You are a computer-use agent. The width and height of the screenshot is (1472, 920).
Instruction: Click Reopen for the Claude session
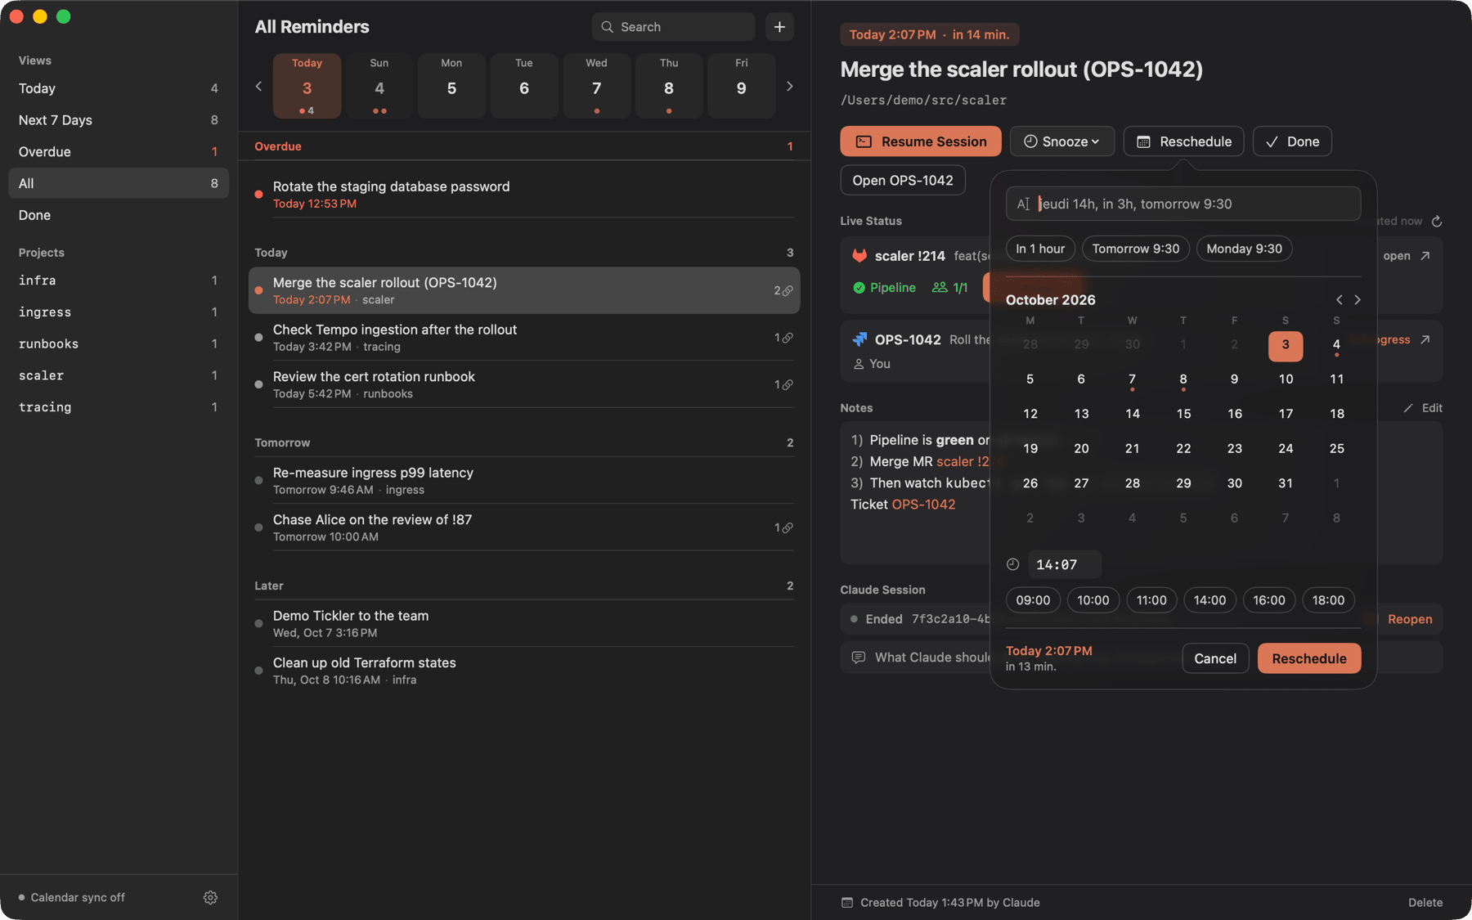1410,619
